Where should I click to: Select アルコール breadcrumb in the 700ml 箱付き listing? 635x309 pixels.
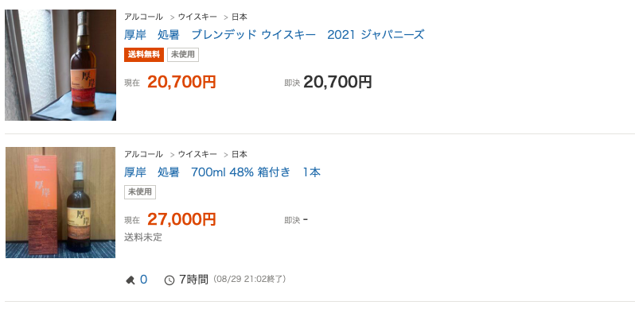(x=144, y=154)
